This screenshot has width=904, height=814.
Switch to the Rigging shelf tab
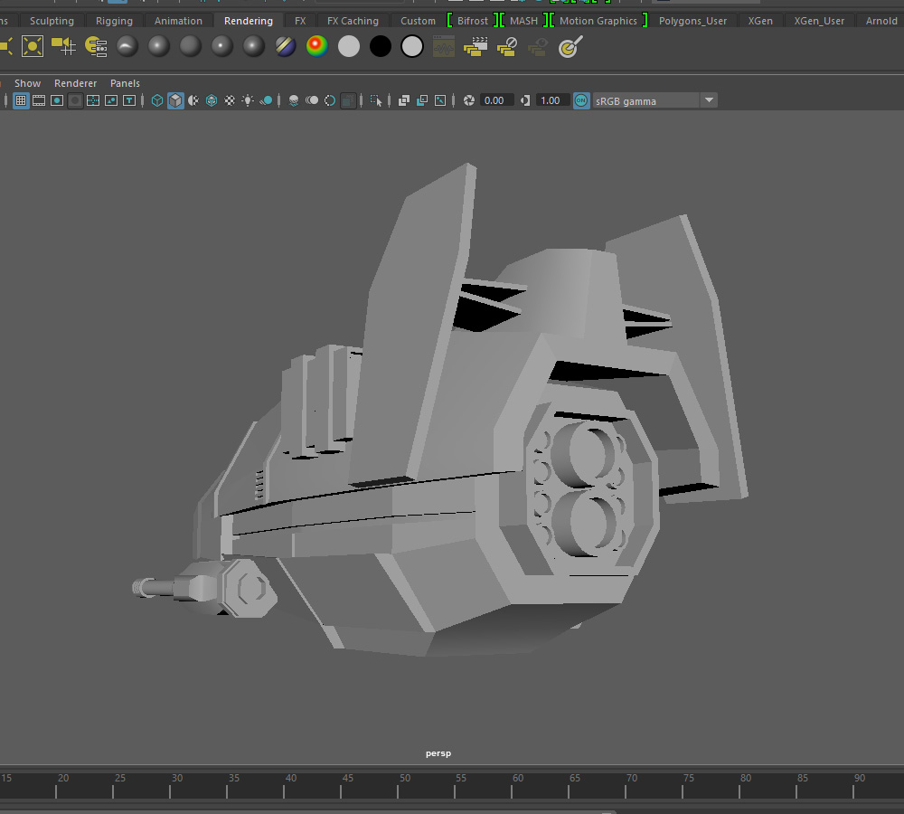point(114,21)
